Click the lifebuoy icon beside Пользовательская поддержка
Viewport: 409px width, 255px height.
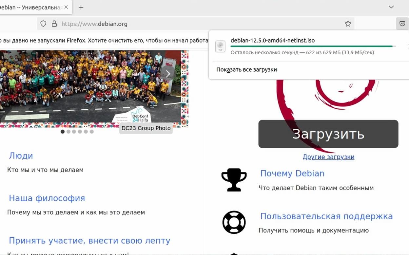234,222
